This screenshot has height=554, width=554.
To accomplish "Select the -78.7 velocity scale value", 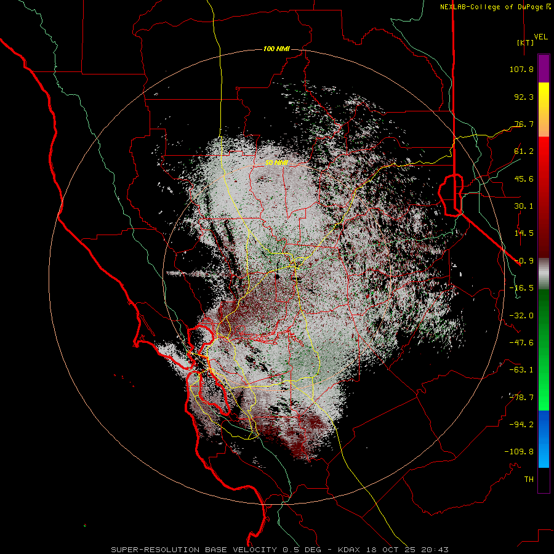I will (x=521, y=398).
